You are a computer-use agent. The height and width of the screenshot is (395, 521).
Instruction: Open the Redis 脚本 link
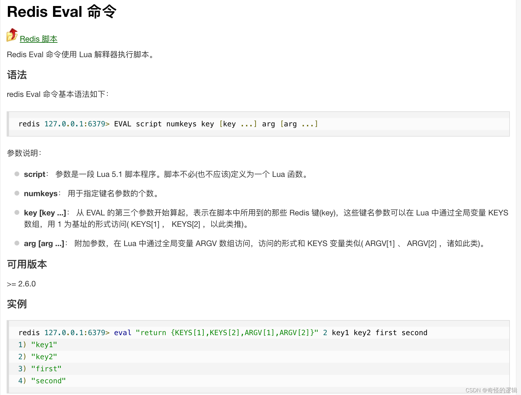tap(39, 39)
